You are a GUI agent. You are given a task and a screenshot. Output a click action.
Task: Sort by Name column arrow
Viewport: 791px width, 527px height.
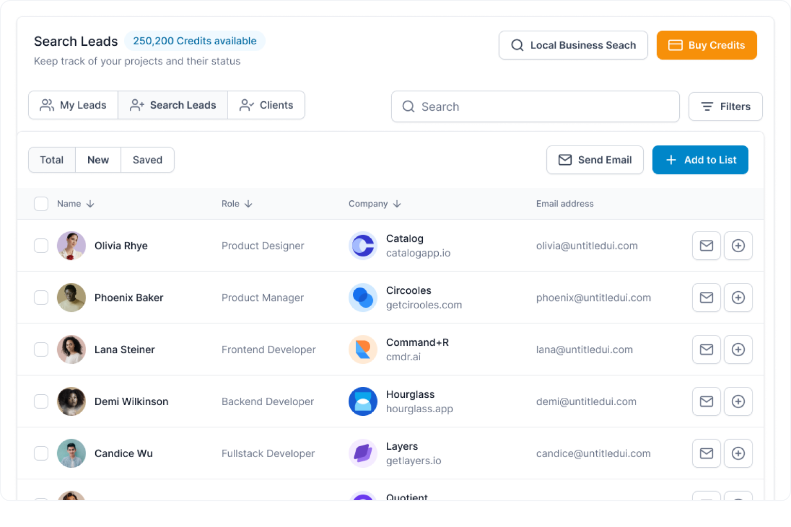tap(90, 204)
